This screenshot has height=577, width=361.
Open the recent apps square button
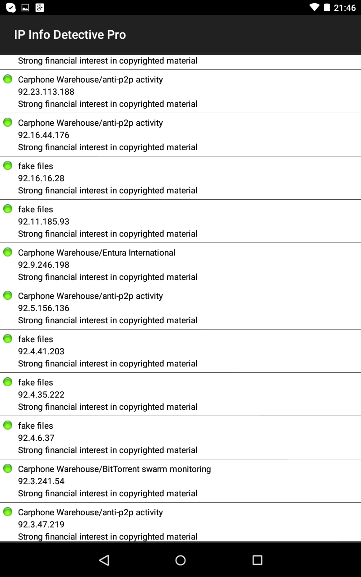tap(257, 560)
